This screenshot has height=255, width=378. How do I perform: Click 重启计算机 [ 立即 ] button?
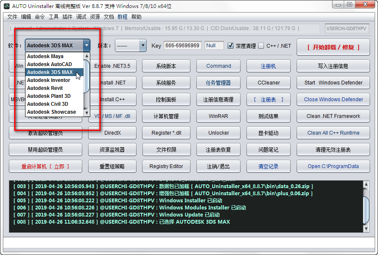pyautogui.click(x=46, y=166)
